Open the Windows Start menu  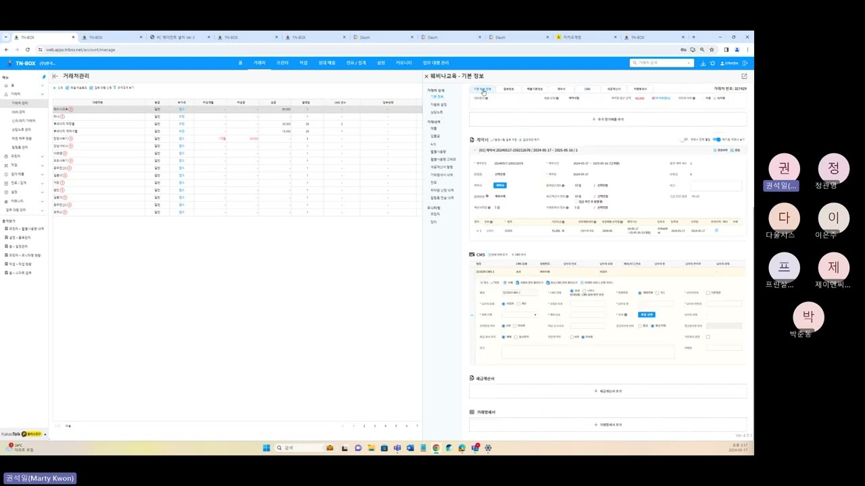[266, 448]
